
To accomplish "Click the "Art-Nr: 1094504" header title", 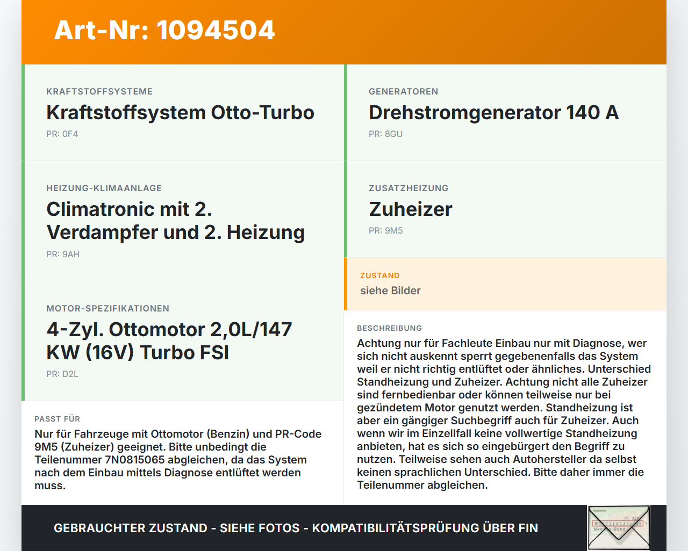I will (x=164, y=30).
